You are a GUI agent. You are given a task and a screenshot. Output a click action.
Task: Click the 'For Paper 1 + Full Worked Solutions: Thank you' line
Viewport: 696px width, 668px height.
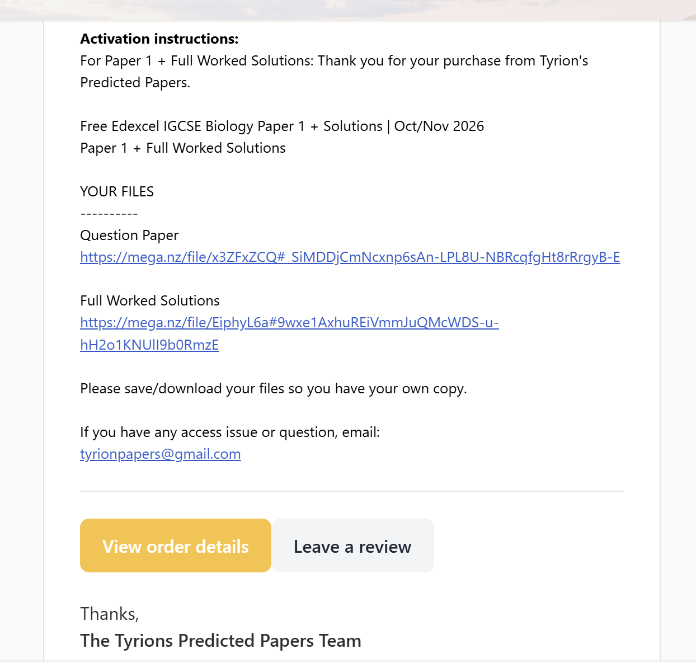[x=334, y=61]
